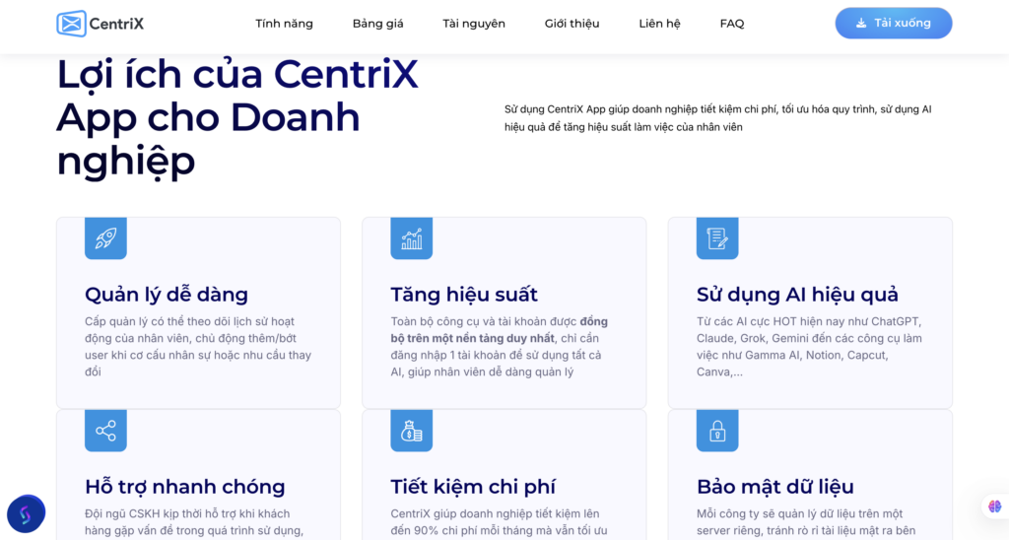Image resolution: width=1009 pixels, height=540 pixels.
Task: Click the description 'Mỗi công ty sẽ quản lý dữ liệu'
Action: [x=806, y=522]
